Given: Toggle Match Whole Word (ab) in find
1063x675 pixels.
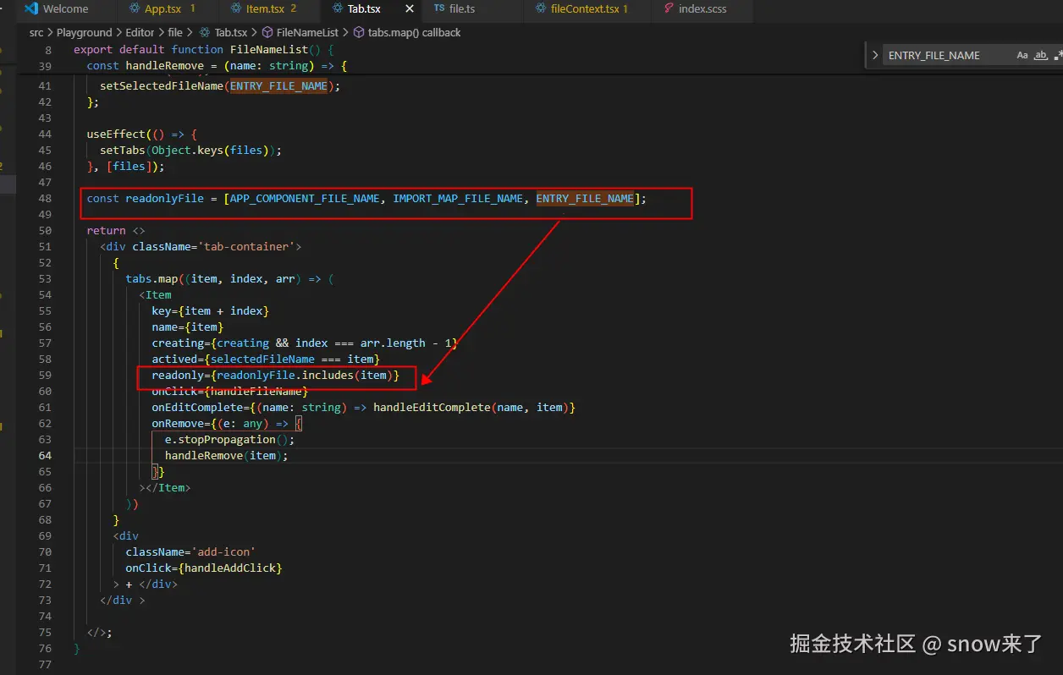Looking at the screenshot, I should (x=1040, y=55).
